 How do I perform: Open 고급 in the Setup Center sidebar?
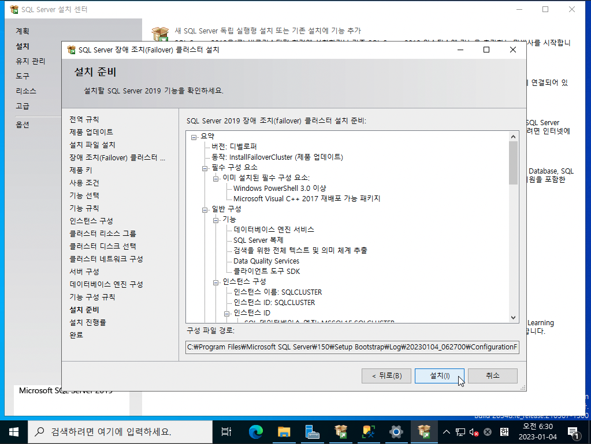[22, 106]
